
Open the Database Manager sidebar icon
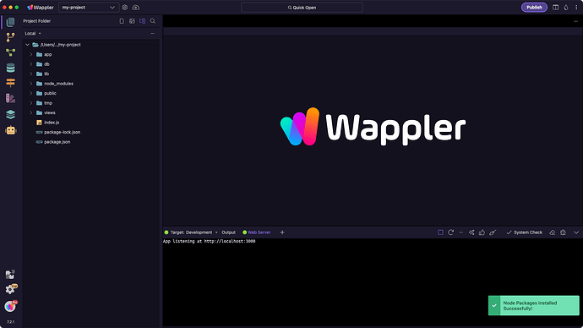[x=10, y=68]
